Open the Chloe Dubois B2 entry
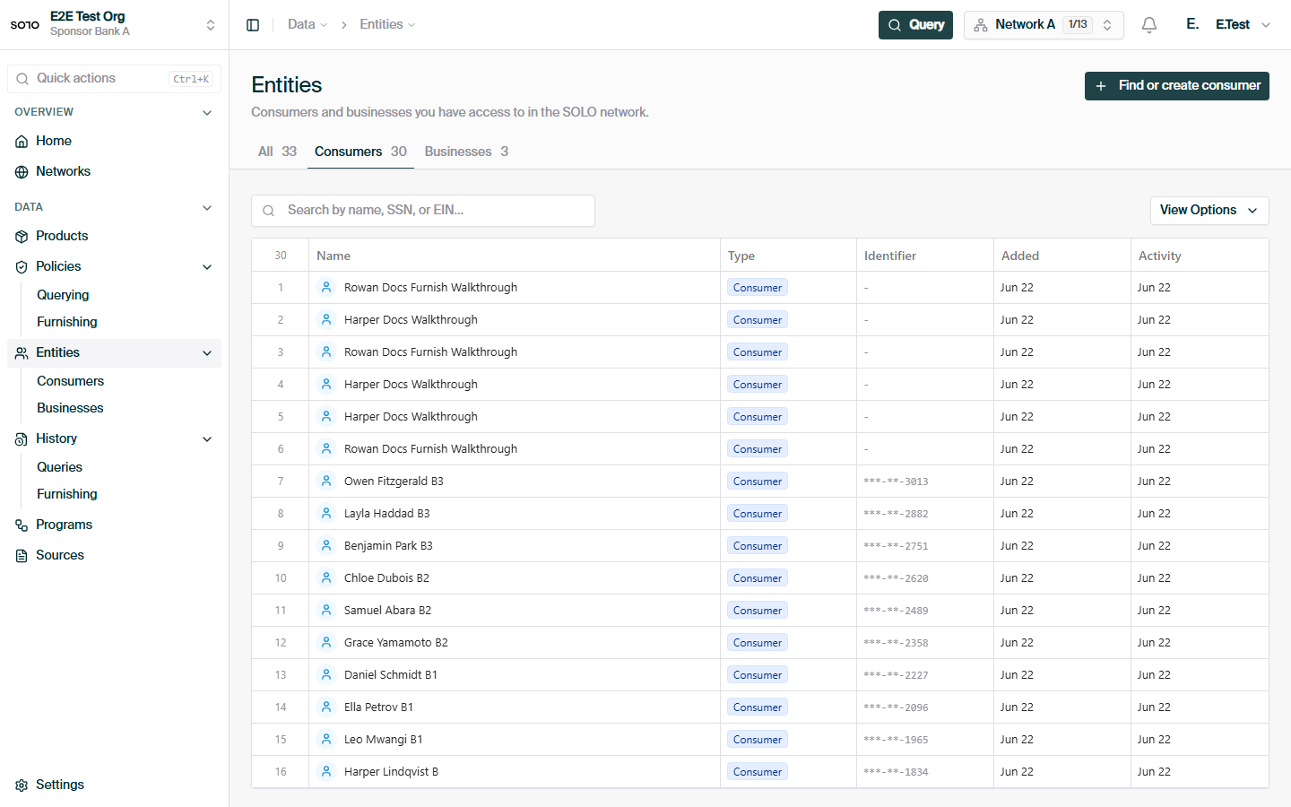Image resolution: width=1291 pixels, height=807 pixels. (386, 578)
